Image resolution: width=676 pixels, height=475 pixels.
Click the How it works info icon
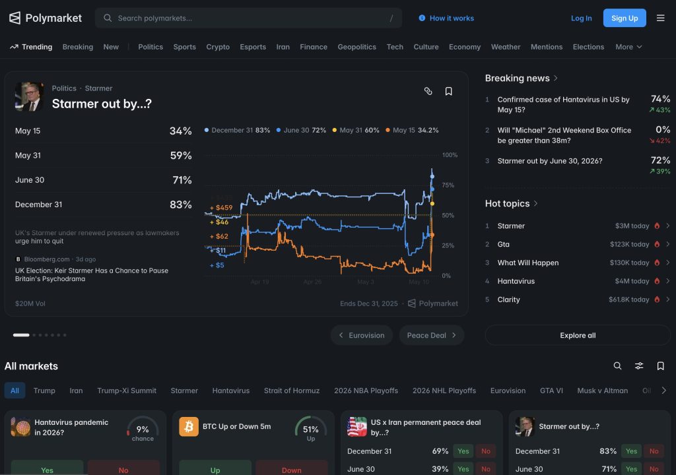coord(422,18)
